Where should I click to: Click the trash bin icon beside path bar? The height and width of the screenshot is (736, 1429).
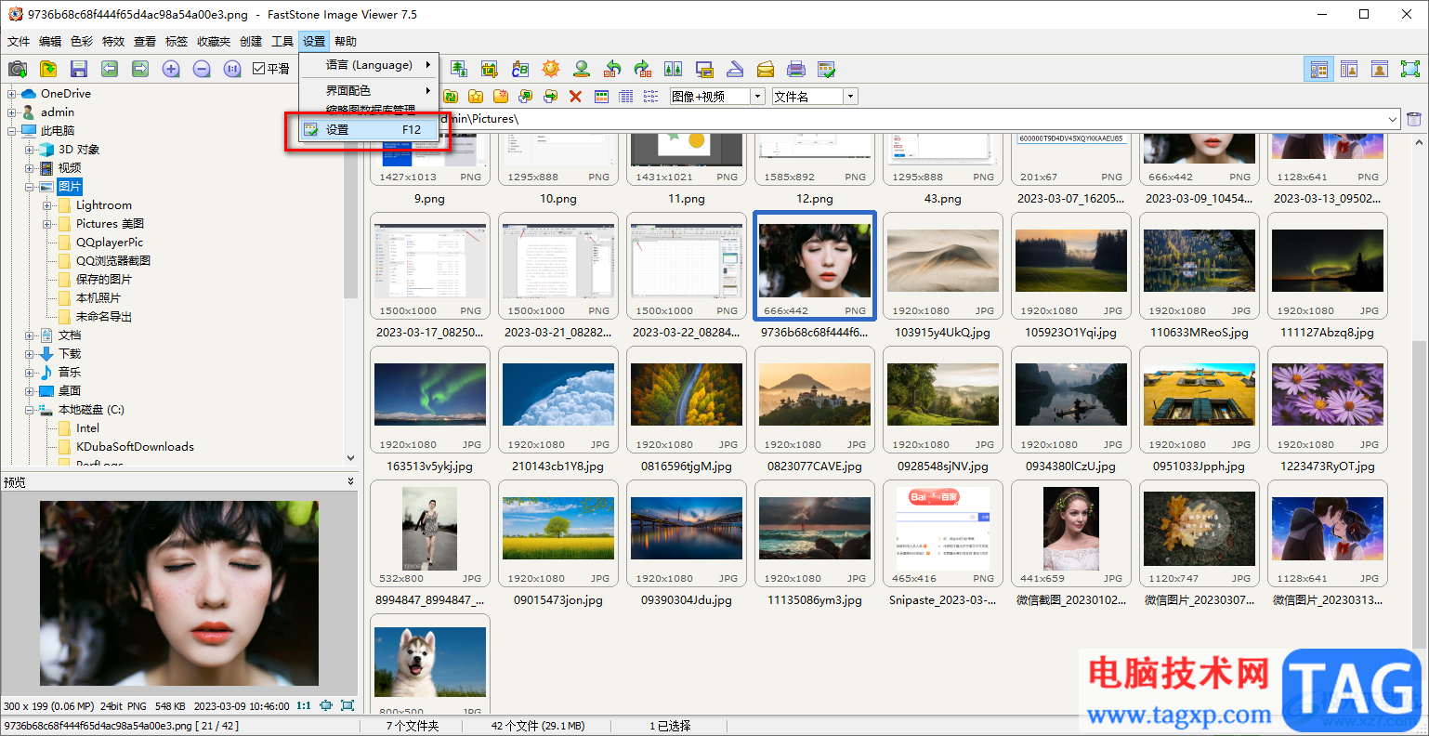(x=1414, y=119)
